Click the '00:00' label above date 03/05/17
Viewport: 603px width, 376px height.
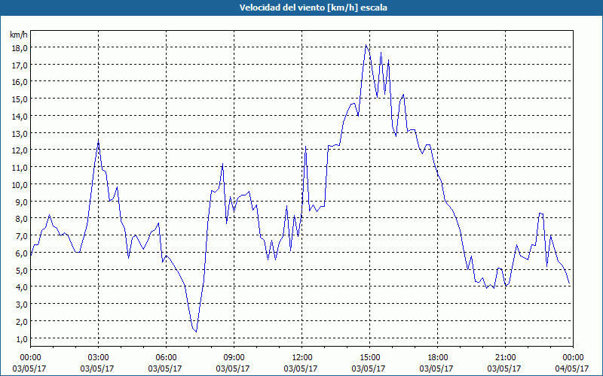tap(30, 358)
